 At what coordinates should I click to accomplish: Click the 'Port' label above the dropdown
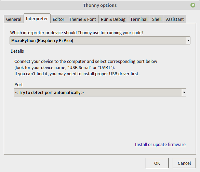(x=18, y=84)
